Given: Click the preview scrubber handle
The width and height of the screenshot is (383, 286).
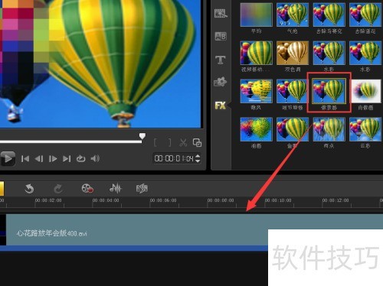Looking at the screenshot, I should coord(142,136).
